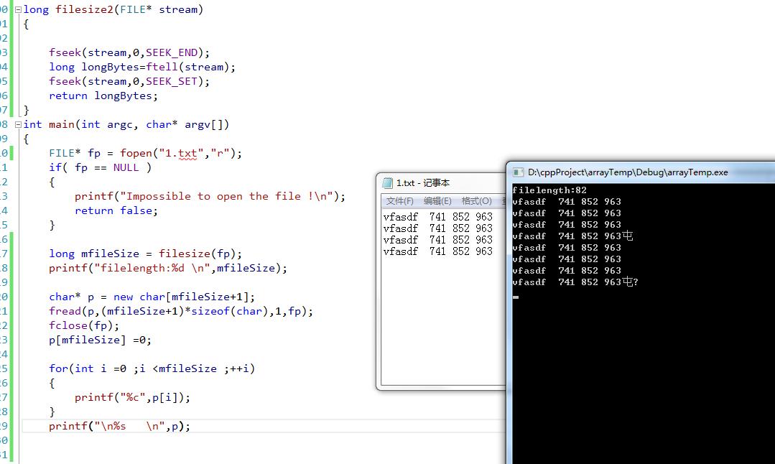The width and height of the screenshot is (775, 464).
Task: Place cursor on the return false statement
Action: [116, 210]
